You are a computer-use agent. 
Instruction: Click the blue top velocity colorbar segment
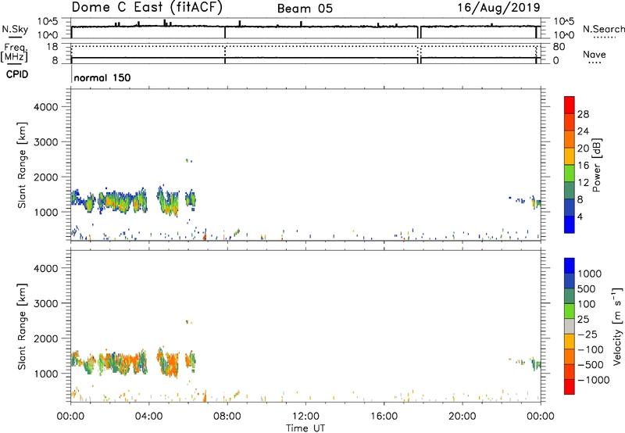click(x=570, y=266)
